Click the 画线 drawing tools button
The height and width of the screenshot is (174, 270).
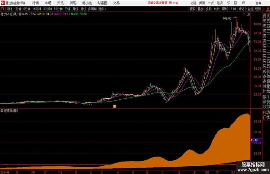tap(225, 9)
